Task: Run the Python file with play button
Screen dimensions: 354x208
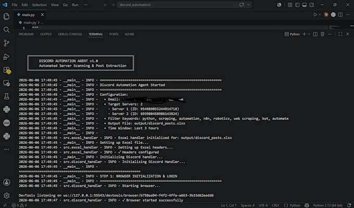Action: pos(315,15)
